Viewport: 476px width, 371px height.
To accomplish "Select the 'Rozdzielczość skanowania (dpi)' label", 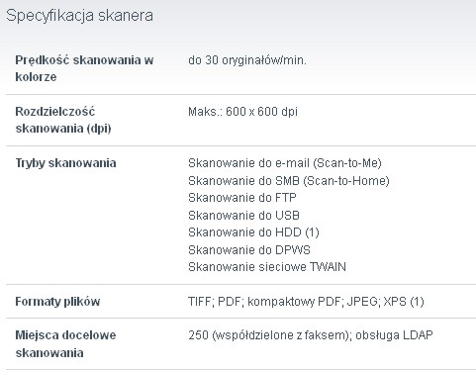I will pyautogui.click(x=63, y=120).
